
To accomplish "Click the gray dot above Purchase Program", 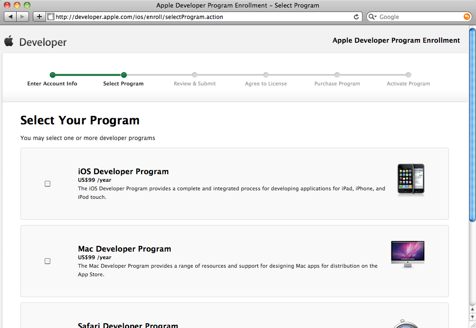I will coord(337,75).
